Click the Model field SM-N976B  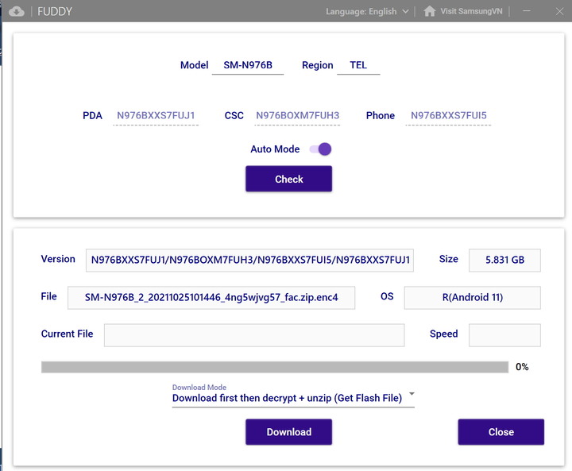(x=248, y=65)
